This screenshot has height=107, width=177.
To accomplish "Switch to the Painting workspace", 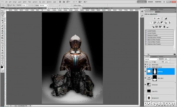I will click(x=158, y=2).
